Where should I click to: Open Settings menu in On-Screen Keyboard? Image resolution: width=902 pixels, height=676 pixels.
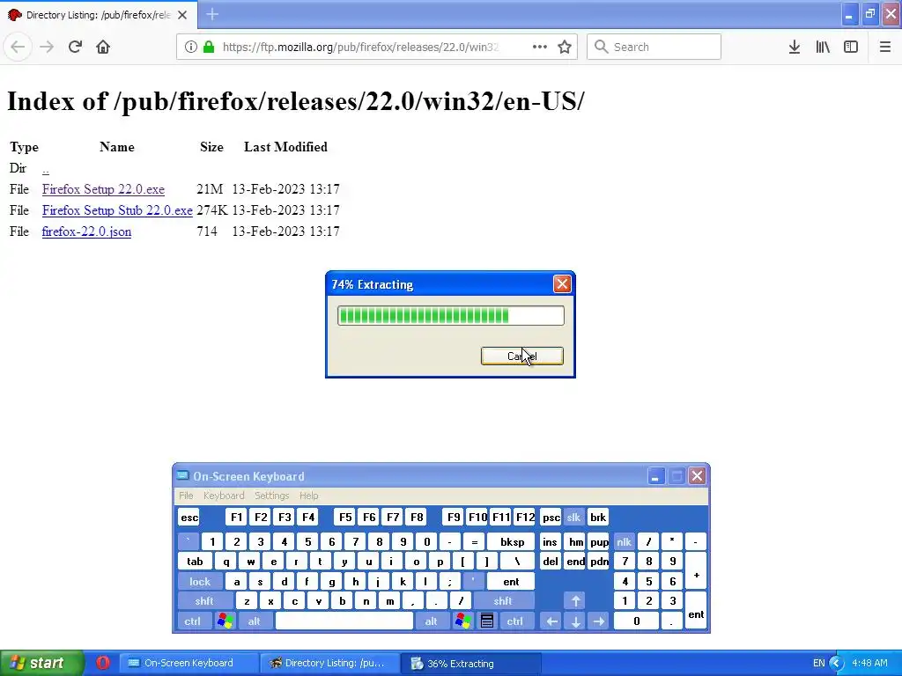271,496
